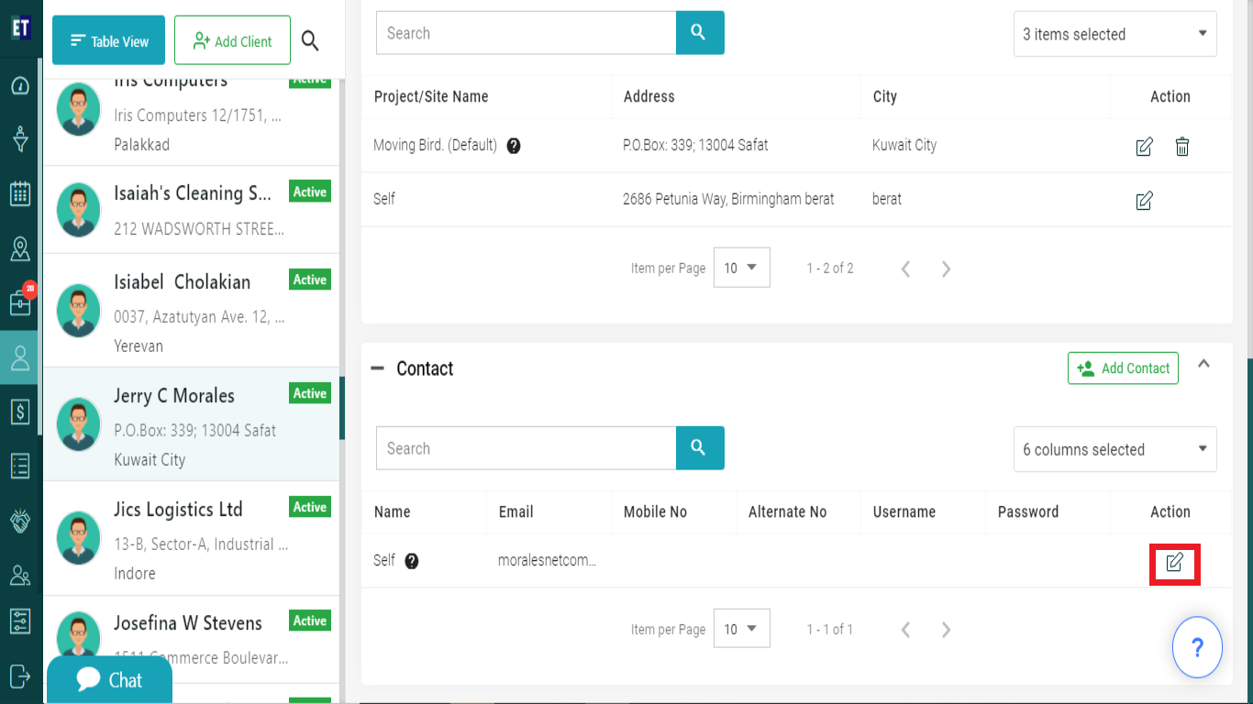Screen dimensions: 1253x704
Task: Open the Chat widget
Action: 109,679
